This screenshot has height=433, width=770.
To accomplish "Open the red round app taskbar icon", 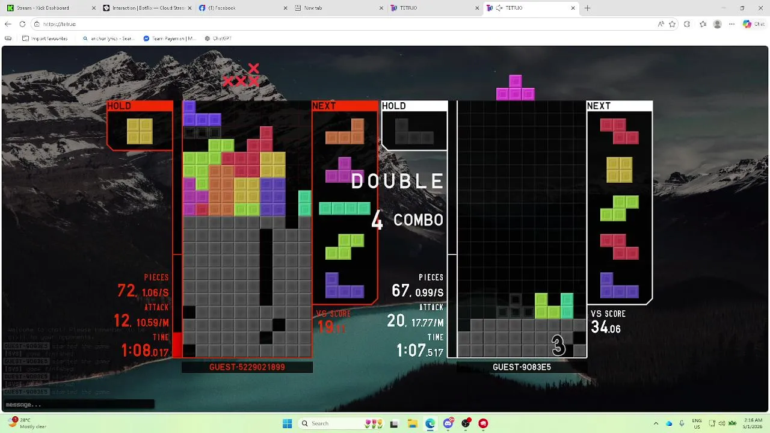I will (483, 423).
